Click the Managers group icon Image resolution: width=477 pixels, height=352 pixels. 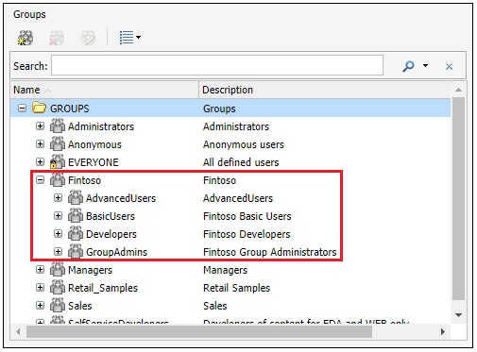click(x=58, y=269)
